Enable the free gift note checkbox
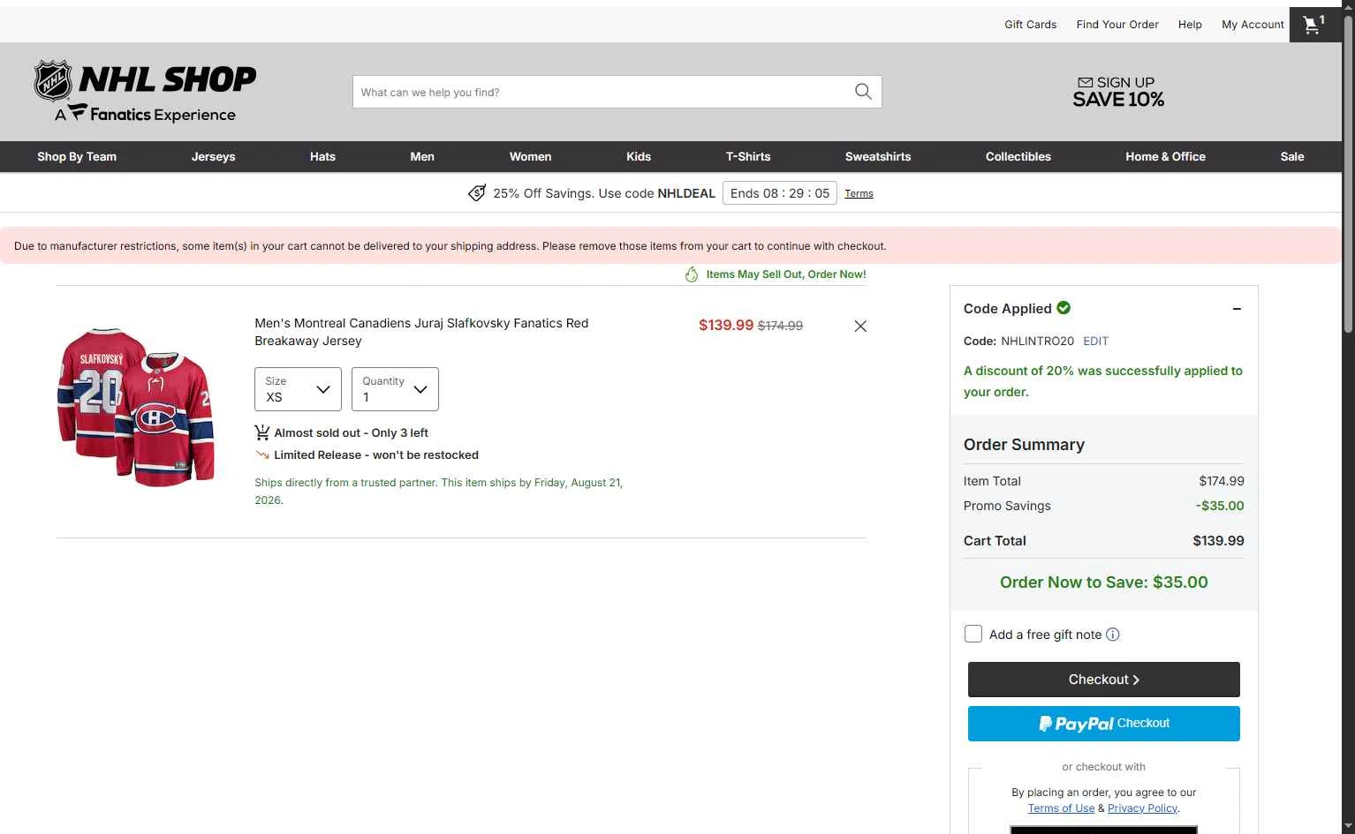 (x=973, y=634)
